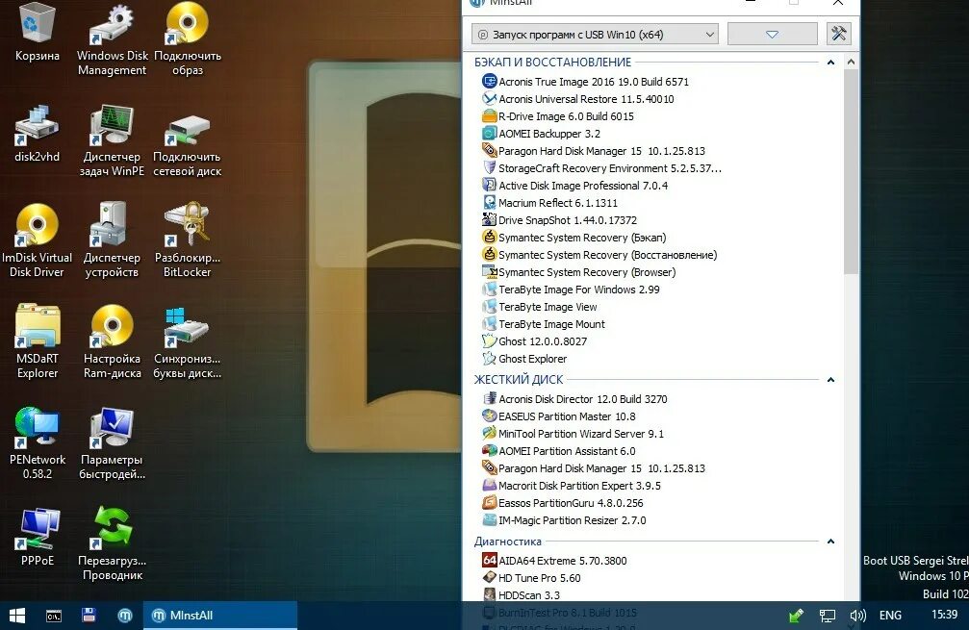Image resolution: width=969 pixels, height=630 pixels.
Task: Select Symantec System Recovery (Бэкап)
Action: [574, 238]
